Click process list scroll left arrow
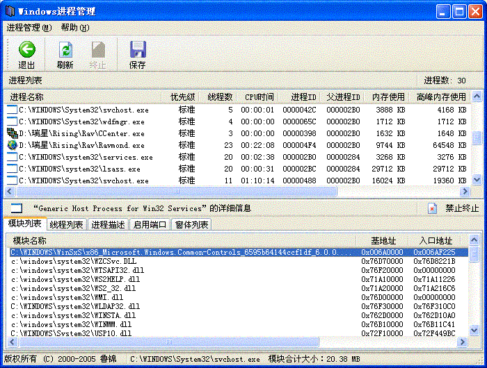This screenshot has width=487, height=368. pos(10,191)
